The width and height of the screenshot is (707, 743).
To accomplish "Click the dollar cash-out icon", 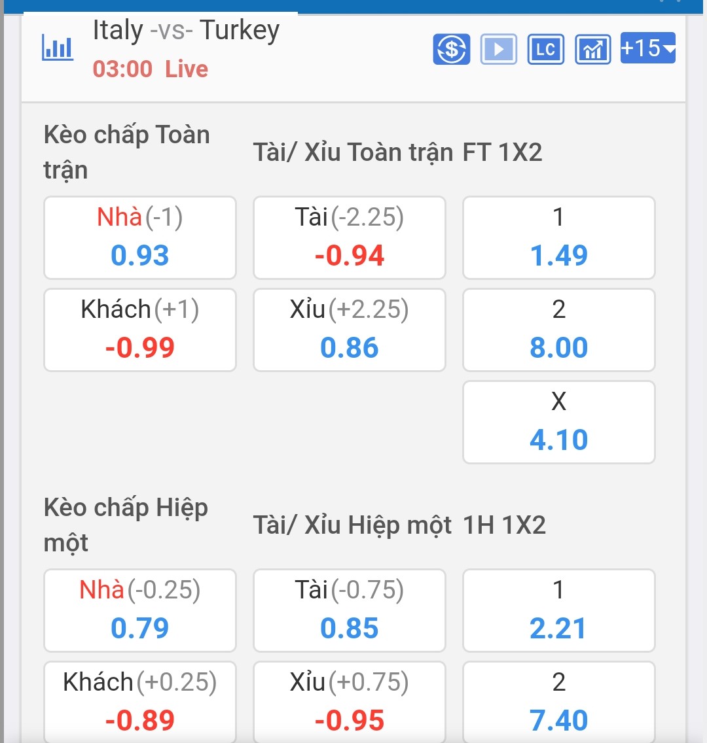I will point(451,49).
